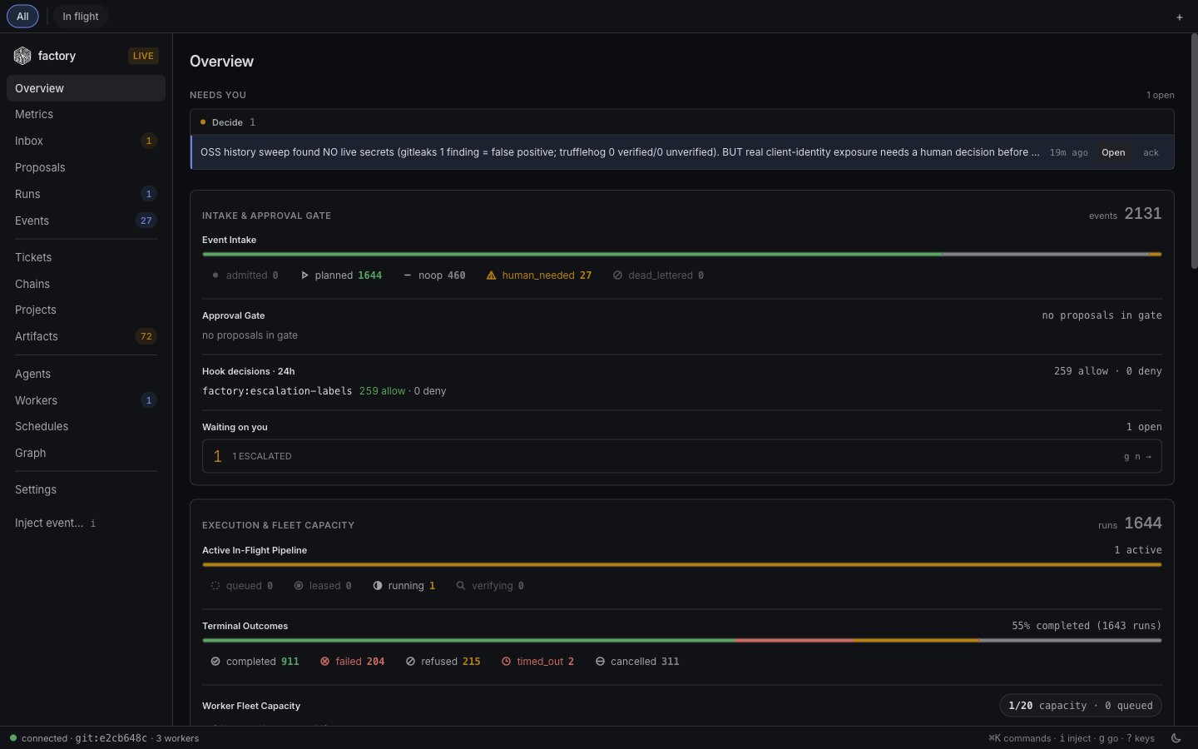This screenshot has height=749, width=1198.
Task: Click the OSS history sweep decision text
Action: pos(620,152)
